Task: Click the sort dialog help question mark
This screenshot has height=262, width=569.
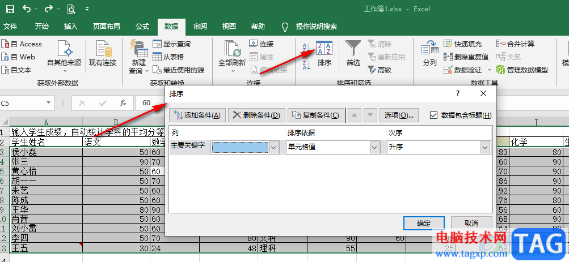Action: (x=458, y=94)
